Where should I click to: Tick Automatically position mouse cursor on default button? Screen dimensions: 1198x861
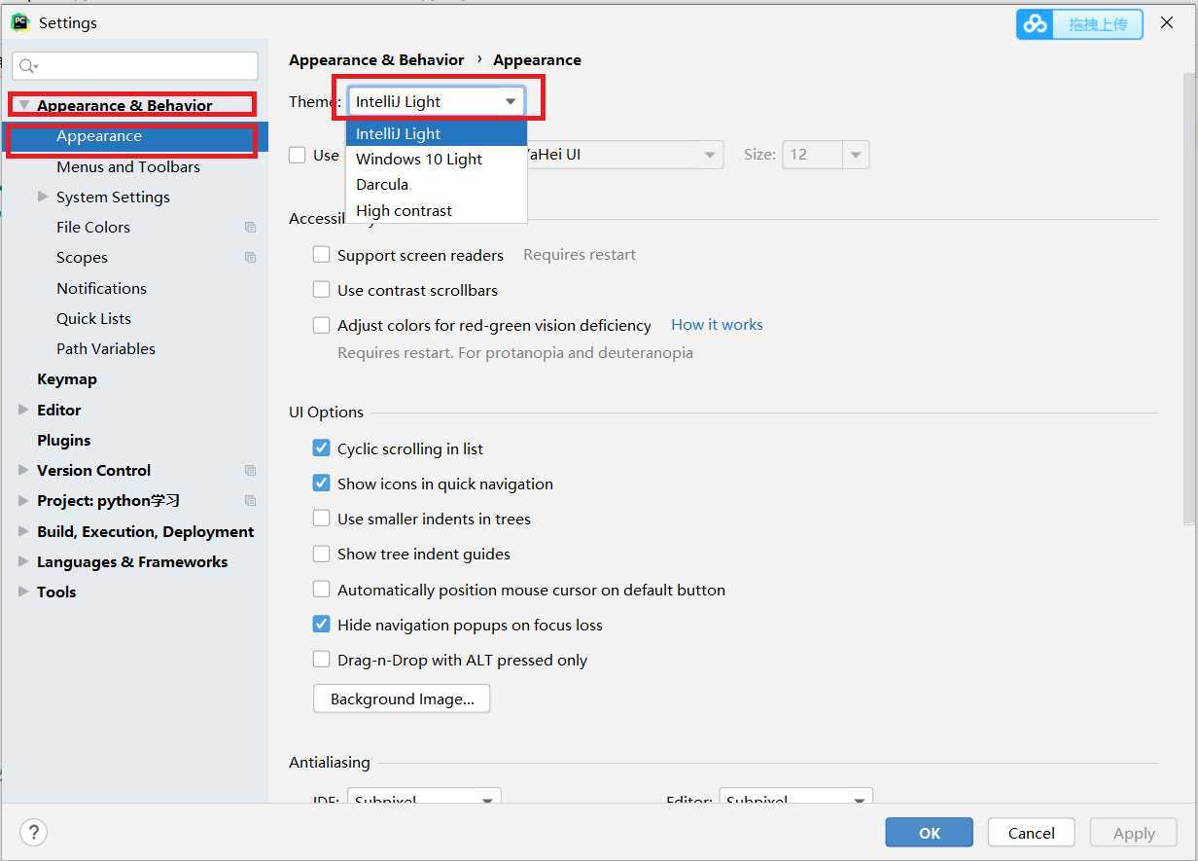(321, 590)
